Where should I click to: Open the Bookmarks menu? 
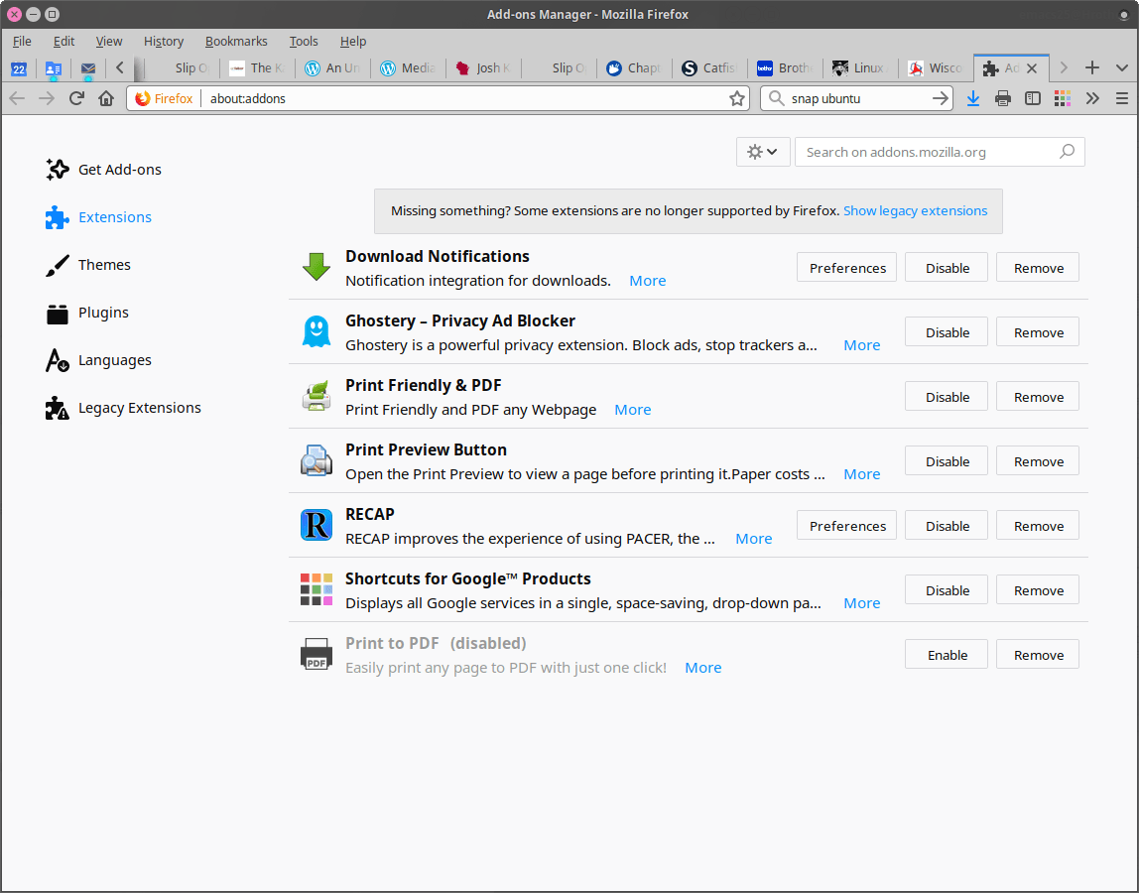click(236, 42)
